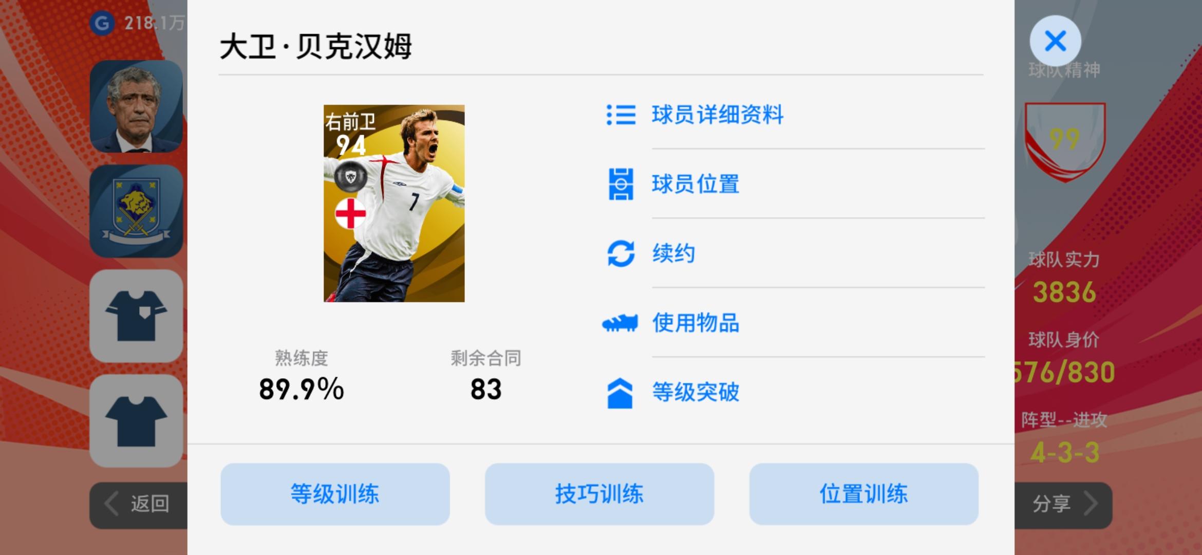Start 位置训练 position training
This screenshot has width=1202, height=555.
click(863, 494)
